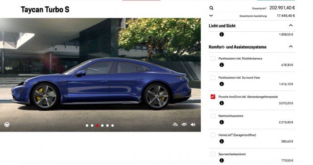Screen dimensions: 313x165
Task: Show info for Porsche InnoDrive option
Action: point(222,103)
